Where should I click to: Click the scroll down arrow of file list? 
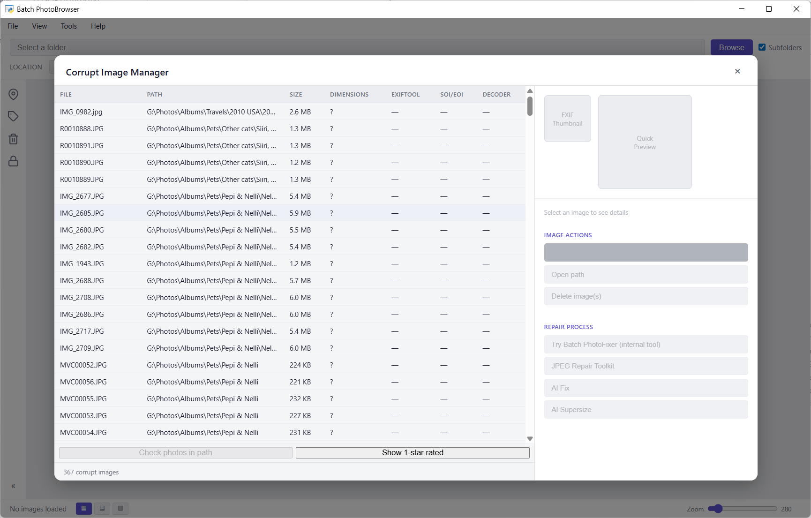530,439
